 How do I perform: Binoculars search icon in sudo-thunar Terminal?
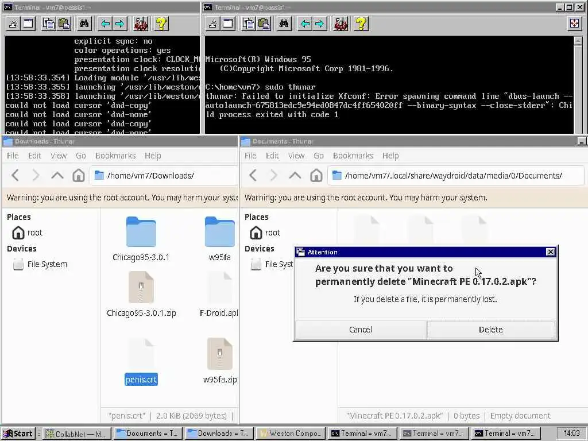(284, 24)
